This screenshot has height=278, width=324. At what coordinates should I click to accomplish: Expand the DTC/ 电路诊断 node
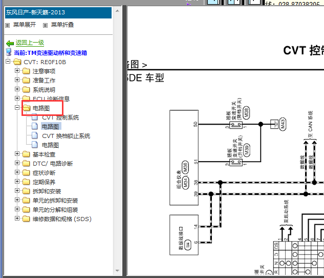17,163
